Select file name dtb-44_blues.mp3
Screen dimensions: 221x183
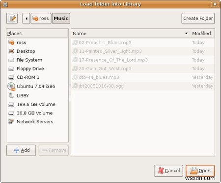(x=99, y=77)
